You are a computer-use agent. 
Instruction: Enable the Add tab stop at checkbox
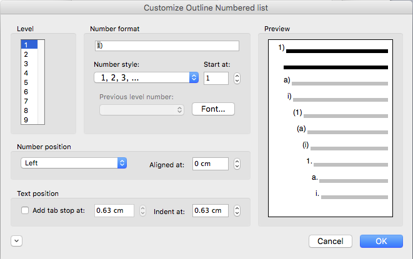coord(25,210)
